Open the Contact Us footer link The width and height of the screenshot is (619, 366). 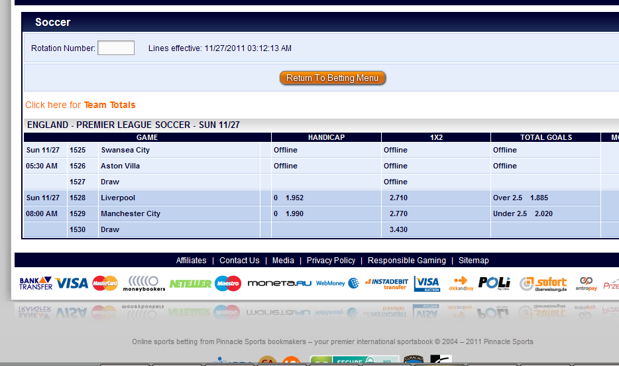click(x=239, y=261)
